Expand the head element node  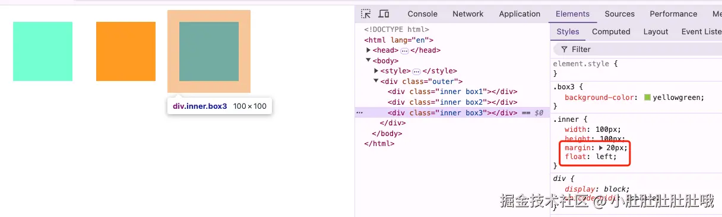tap(369, 50)
